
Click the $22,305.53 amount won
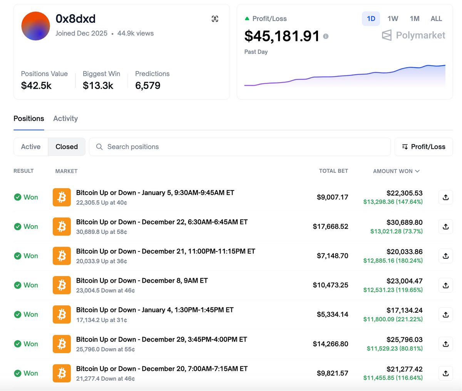404,193
